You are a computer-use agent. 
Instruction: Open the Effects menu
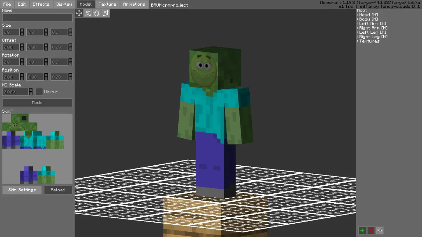[41, 4]
